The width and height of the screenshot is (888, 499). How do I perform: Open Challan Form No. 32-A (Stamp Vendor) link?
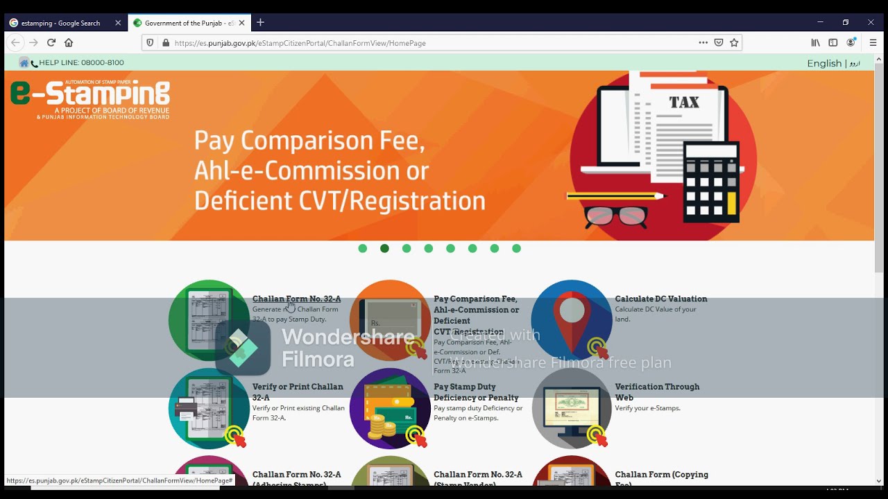point(478,478)
